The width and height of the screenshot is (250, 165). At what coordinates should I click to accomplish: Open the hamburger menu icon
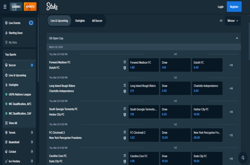[5, 7]
